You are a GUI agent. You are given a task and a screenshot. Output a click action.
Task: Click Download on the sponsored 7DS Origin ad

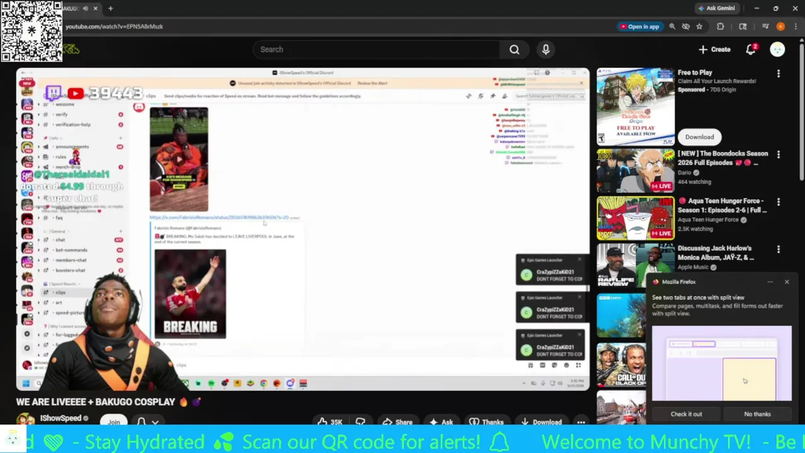tap(699, 137)
